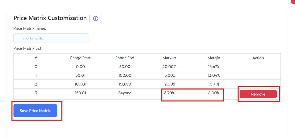Click the Price Matrix Customization heading
Image resolution: width=295 pixels, height=138 pixels.
(50, 18)
